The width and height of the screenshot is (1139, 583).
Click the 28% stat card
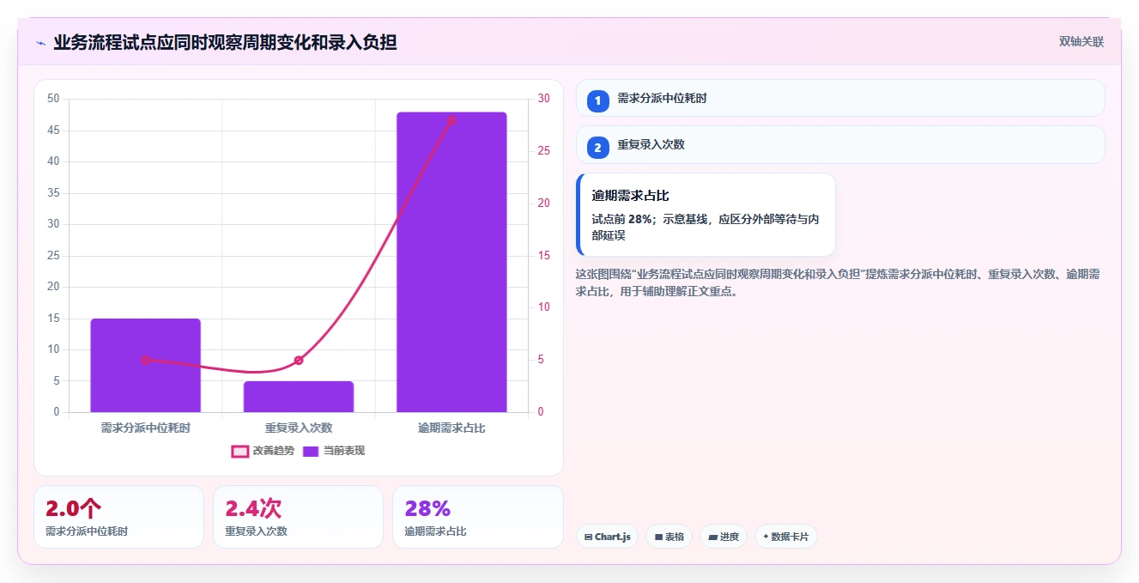(478, 517)
